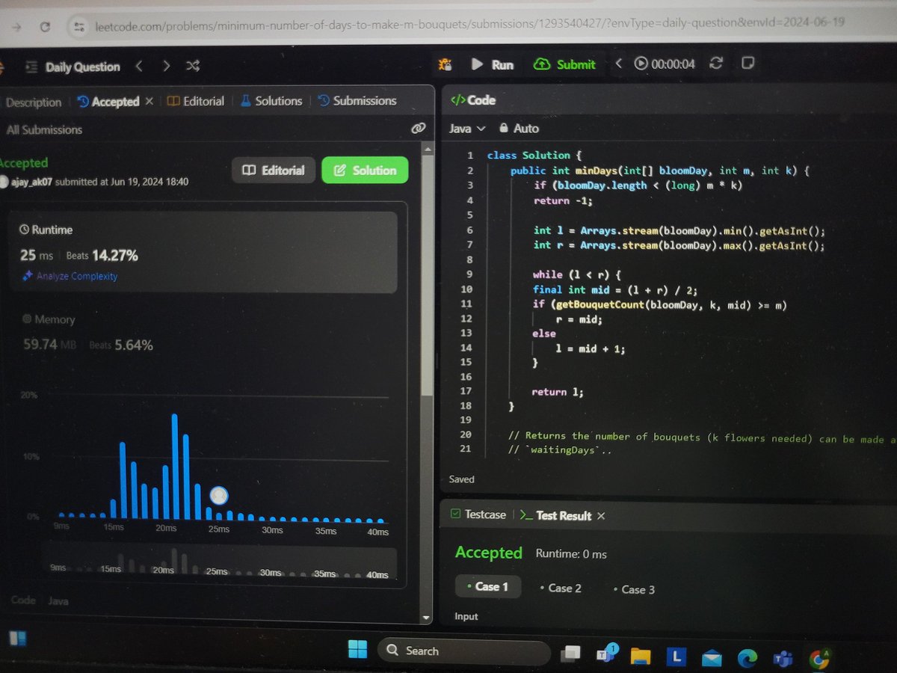The image size is (897, 673).
Task: Open Windows Start menu
Action: [358, 650]
